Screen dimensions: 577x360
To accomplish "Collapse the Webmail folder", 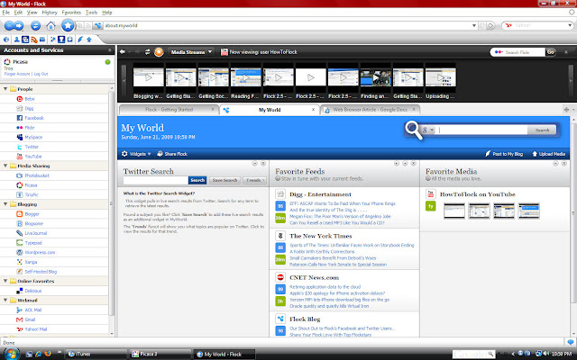I will point(5,300).
